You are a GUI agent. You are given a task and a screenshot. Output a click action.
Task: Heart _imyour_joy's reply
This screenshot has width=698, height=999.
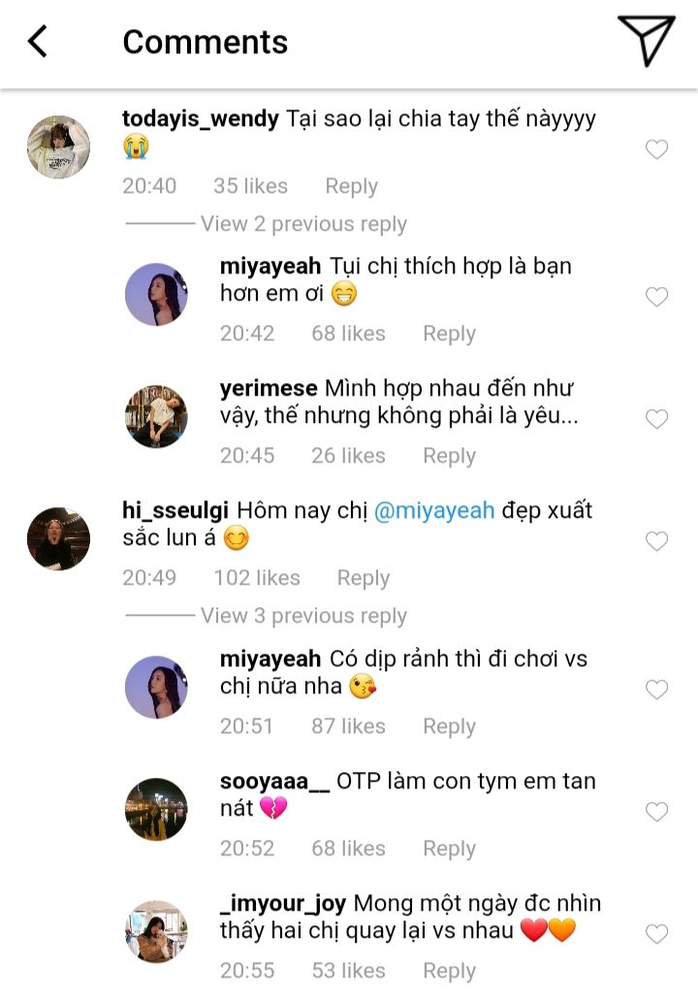[x=656, y=934]
